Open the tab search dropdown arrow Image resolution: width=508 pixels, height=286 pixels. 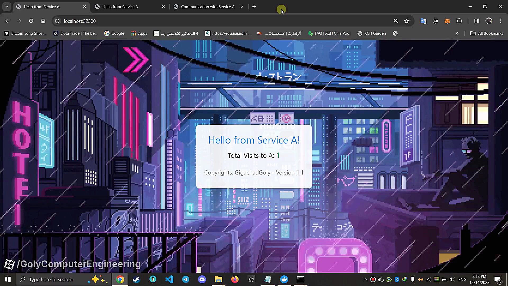click(x=7, y=7)
